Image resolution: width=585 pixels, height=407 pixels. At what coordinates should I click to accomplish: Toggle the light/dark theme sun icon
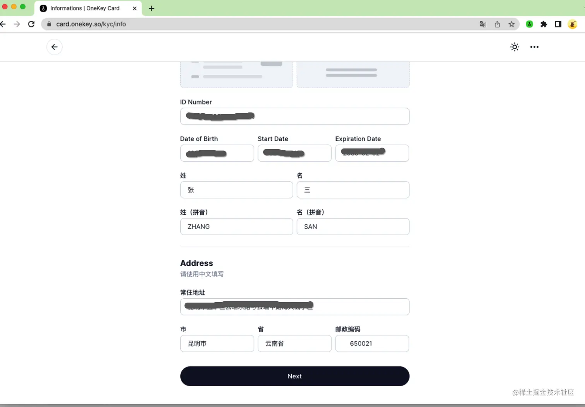coord(515,47)
